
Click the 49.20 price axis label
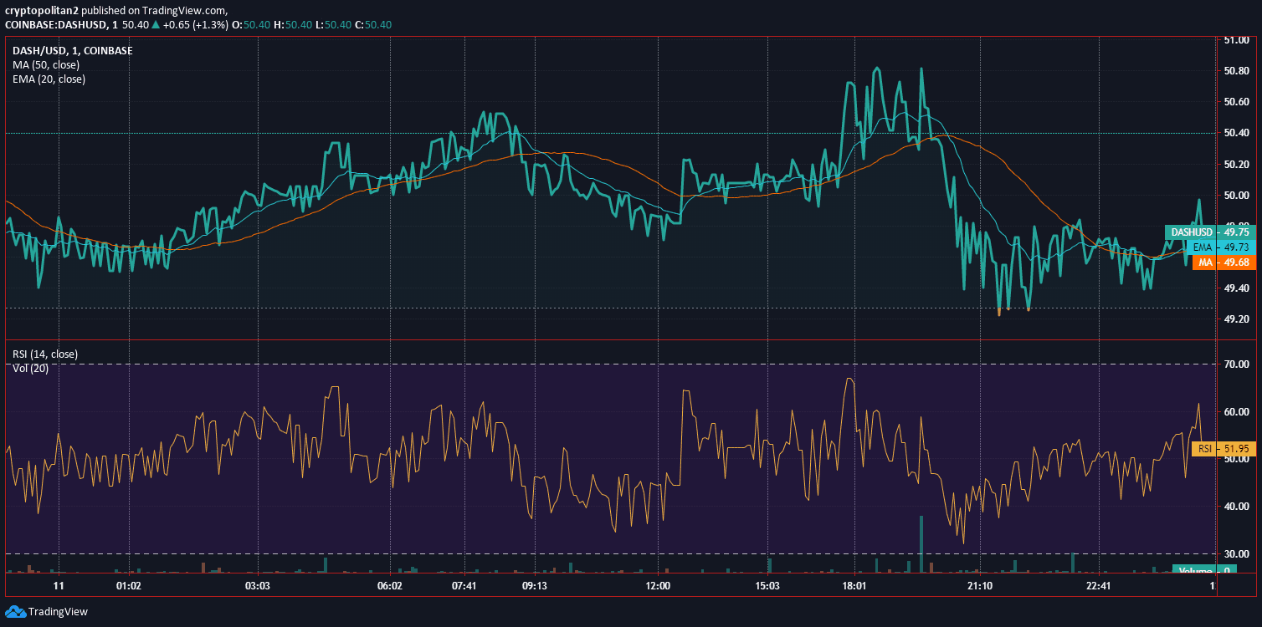point(1237,319)
